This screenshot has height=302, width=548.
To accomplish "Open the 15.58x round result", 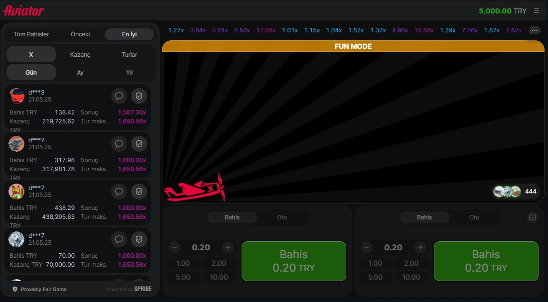I will (424, 30).
